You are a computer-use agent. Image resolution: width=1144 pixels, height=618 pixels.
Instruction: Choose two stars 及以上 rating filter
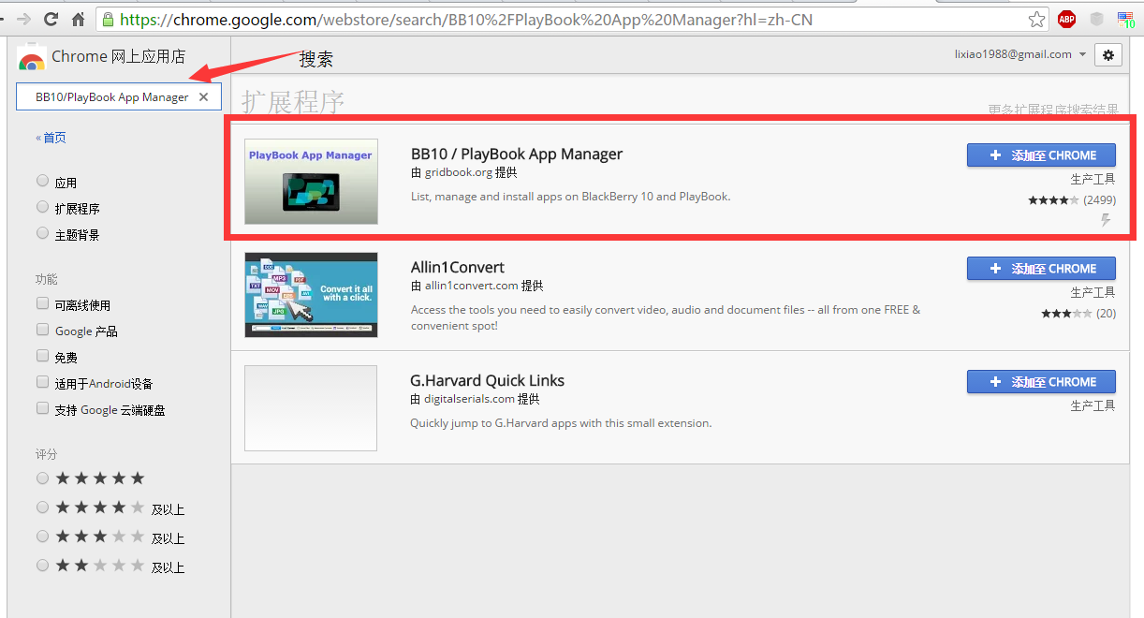42,566
